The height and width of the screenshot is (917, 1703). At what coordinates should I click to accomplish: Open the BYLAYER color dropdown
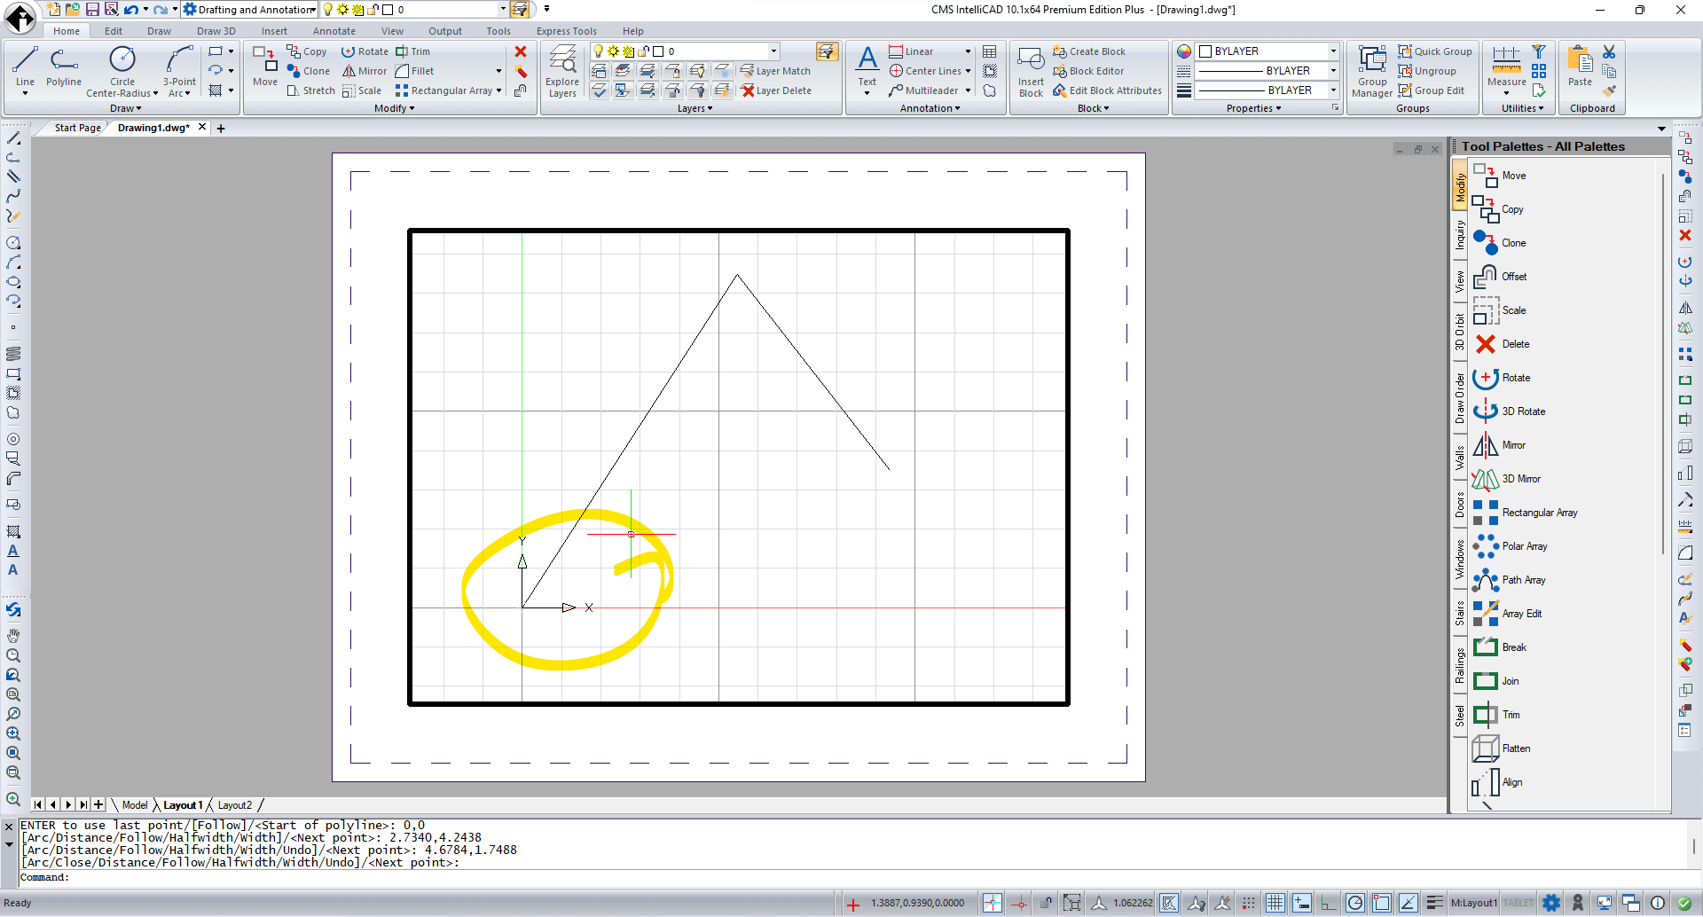[1332, 51]
